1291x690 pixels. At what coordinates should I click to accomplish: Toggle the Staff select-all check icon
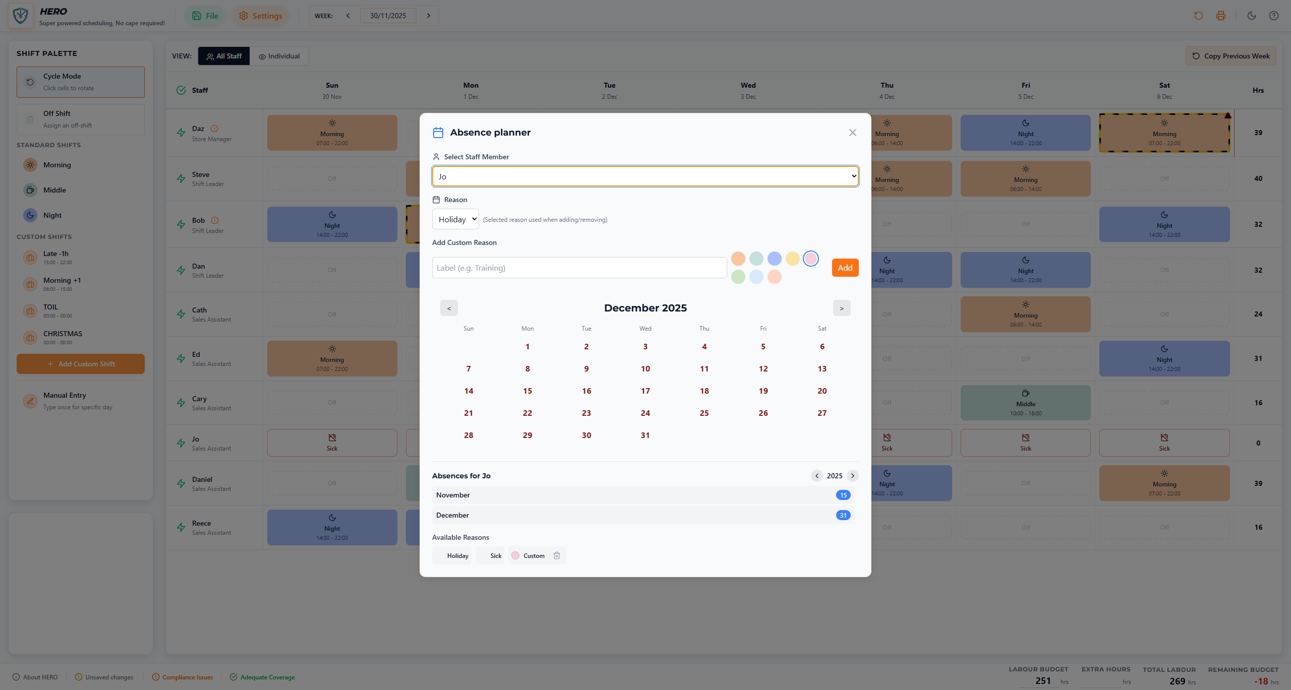181,90
